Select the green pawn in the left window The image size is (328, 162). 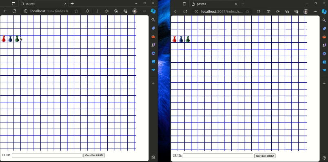pos(17,39)
